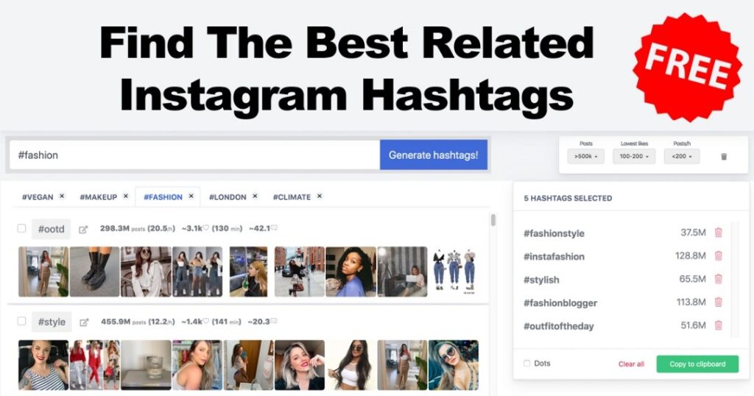This screenshot has height=396, width=754.
Task: Expand the Lowest likes 100-200 dropdown
Action: (x=634, y=156)
